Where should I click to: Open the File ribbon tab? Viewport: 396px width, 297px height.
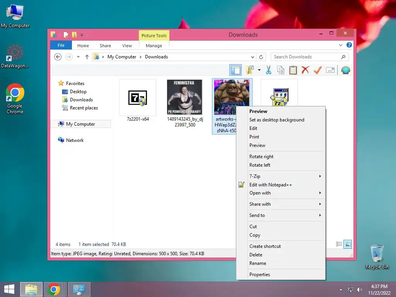pyautogui.click(x=61, y=45)
